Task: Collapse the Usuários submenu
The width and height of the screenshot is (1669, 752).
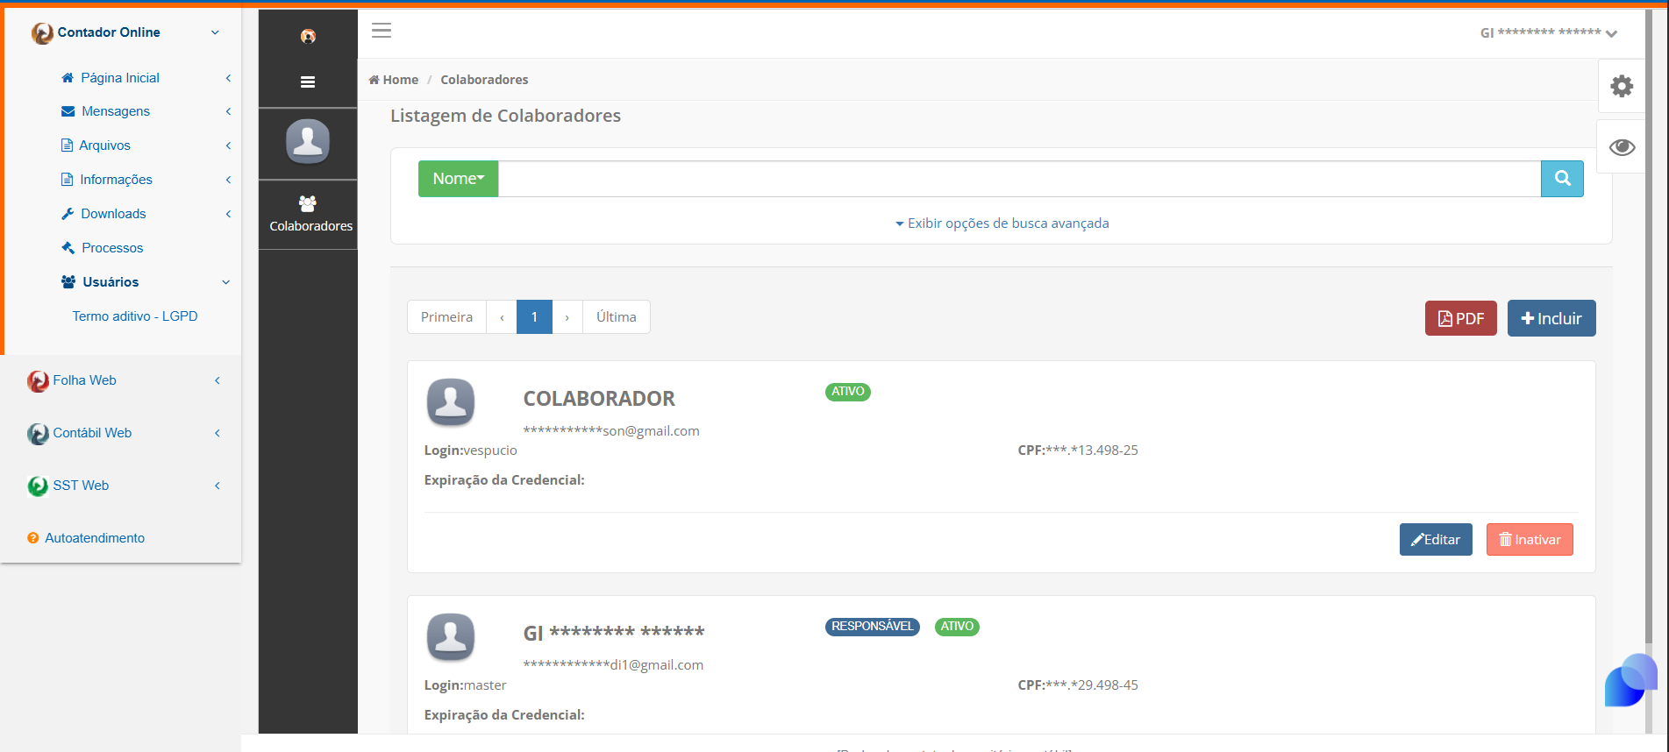Action: tap(226, 282)
